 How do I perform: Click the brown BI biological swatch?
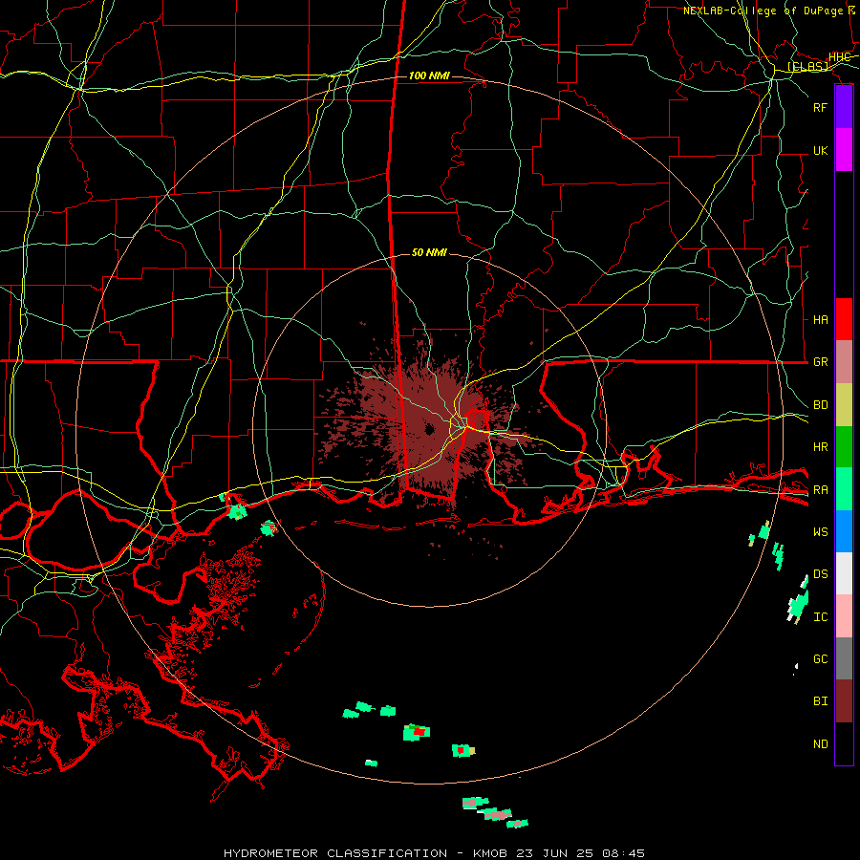[844, 701]
